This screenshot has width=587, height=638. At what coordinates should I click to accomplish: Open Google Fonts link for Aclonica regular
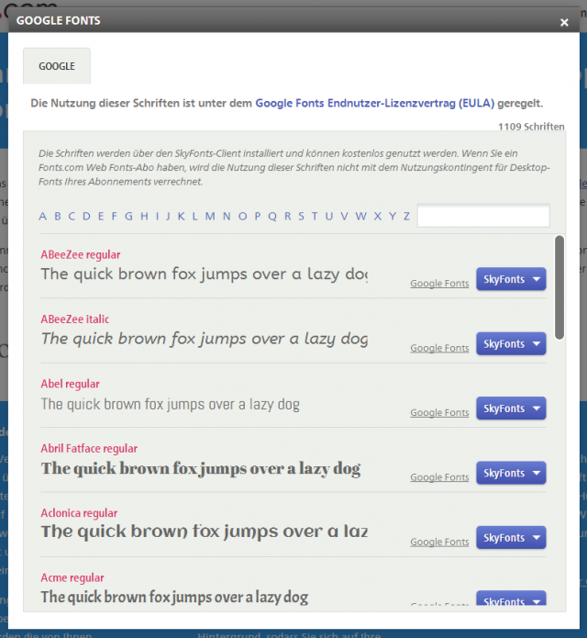point(439,542)
